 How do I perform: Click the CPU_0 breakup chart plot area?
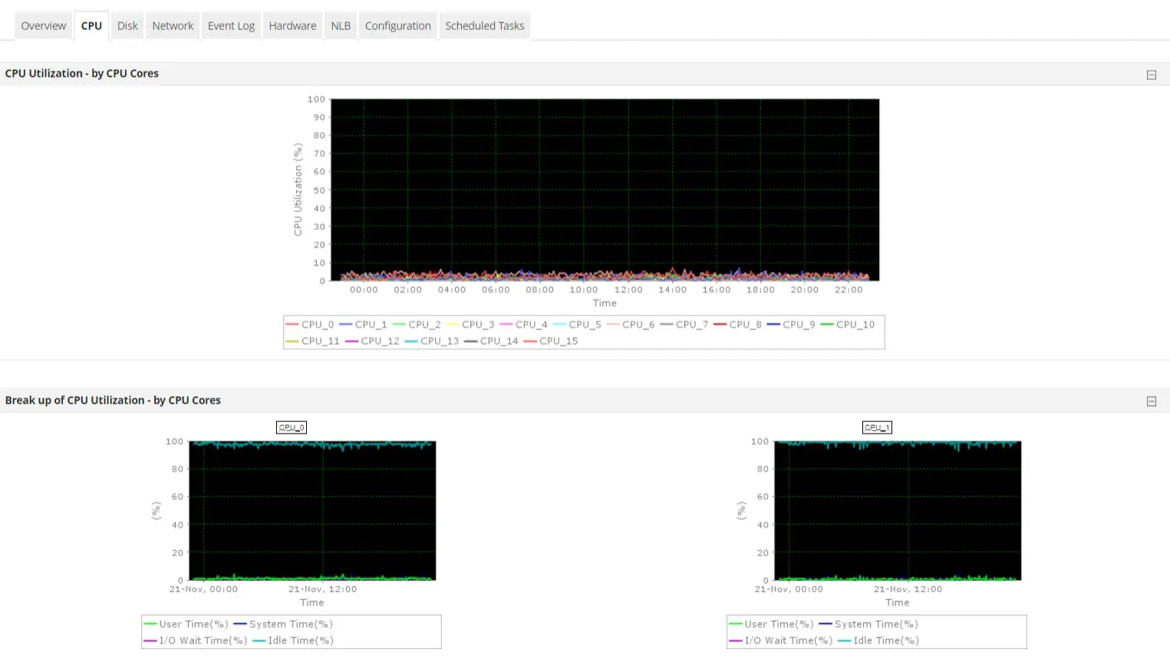pos(312,510)
